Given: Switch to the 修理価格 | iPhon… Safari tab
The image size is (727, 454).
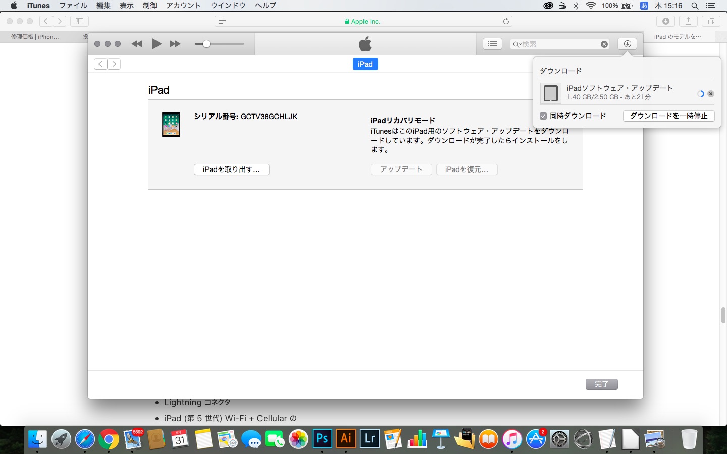Looking at the screenshot, I should [x=35, y=37].
